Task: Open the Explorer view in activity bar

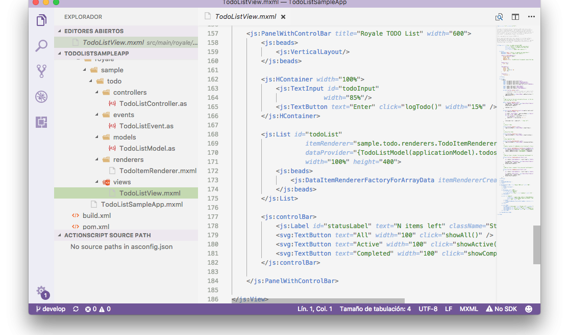Action: [41, 20]
